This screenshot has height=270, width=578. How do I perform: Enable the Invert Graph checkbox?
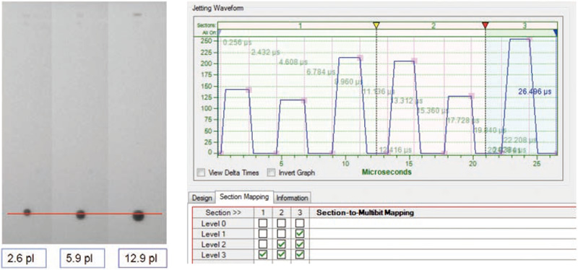[271, 173]
